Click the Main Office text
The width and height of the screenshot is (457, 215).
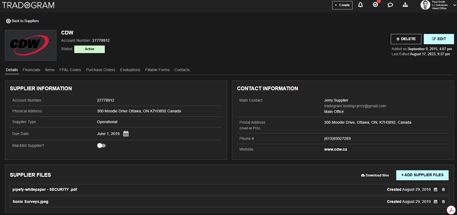tap(334, 112)
